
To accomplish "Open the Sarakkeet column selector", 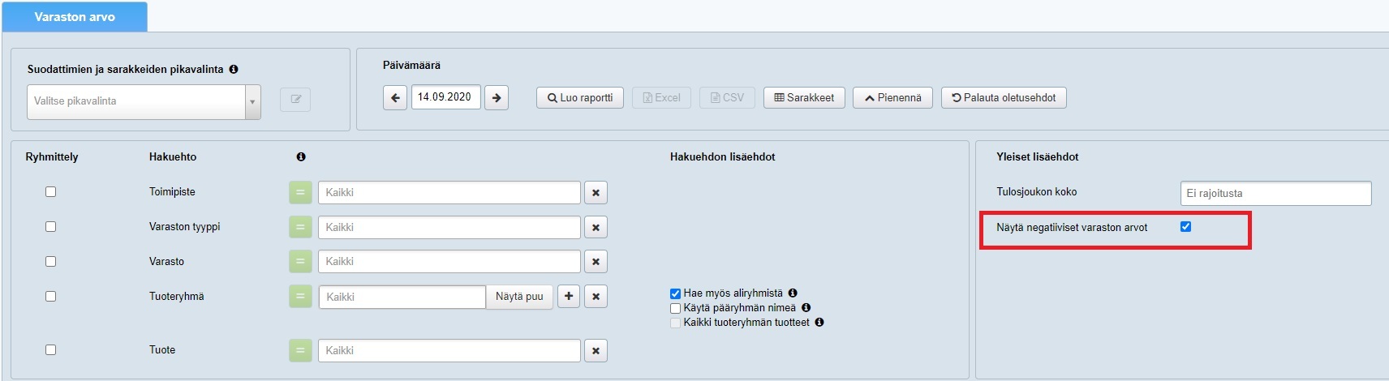I will (804, 98).
